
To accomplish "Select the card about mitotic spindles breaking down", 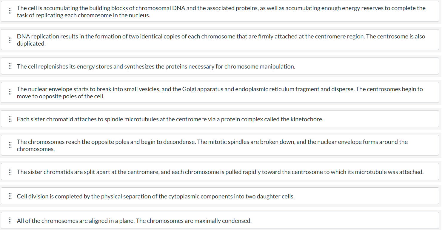I will (x=221, y=145).
